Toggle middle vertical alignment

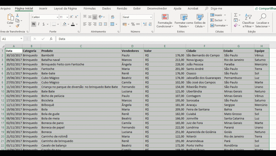pos(90,17)
